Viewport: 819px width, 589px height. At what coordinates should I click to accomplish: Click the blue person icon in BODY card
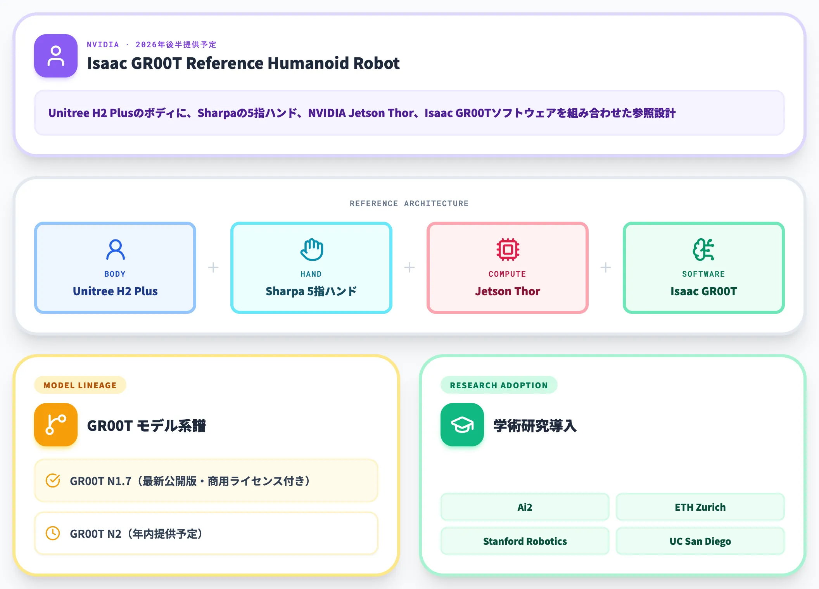click(115, 250)
